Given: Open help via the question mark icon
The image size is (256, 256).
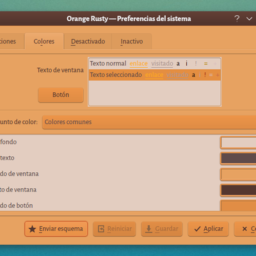Looking at the screenshot, I should point(237,19).
